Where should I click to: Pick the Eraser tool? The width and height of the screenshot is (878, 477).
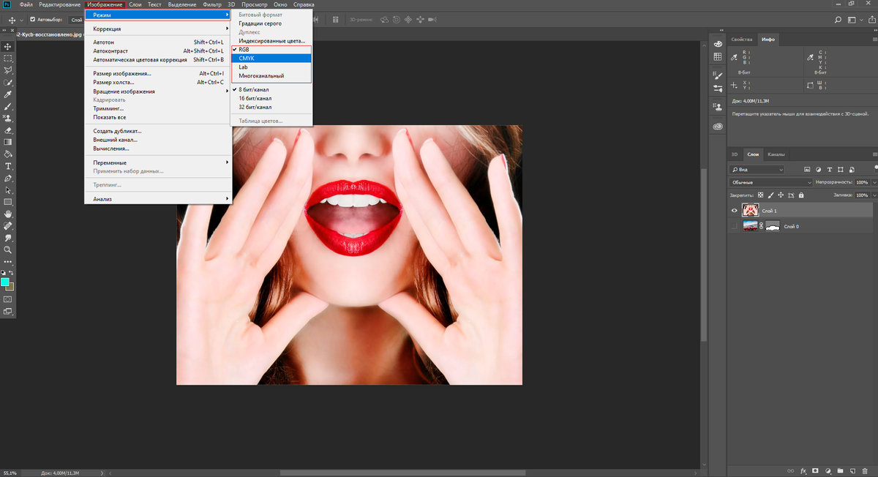(x=8, y=130)
